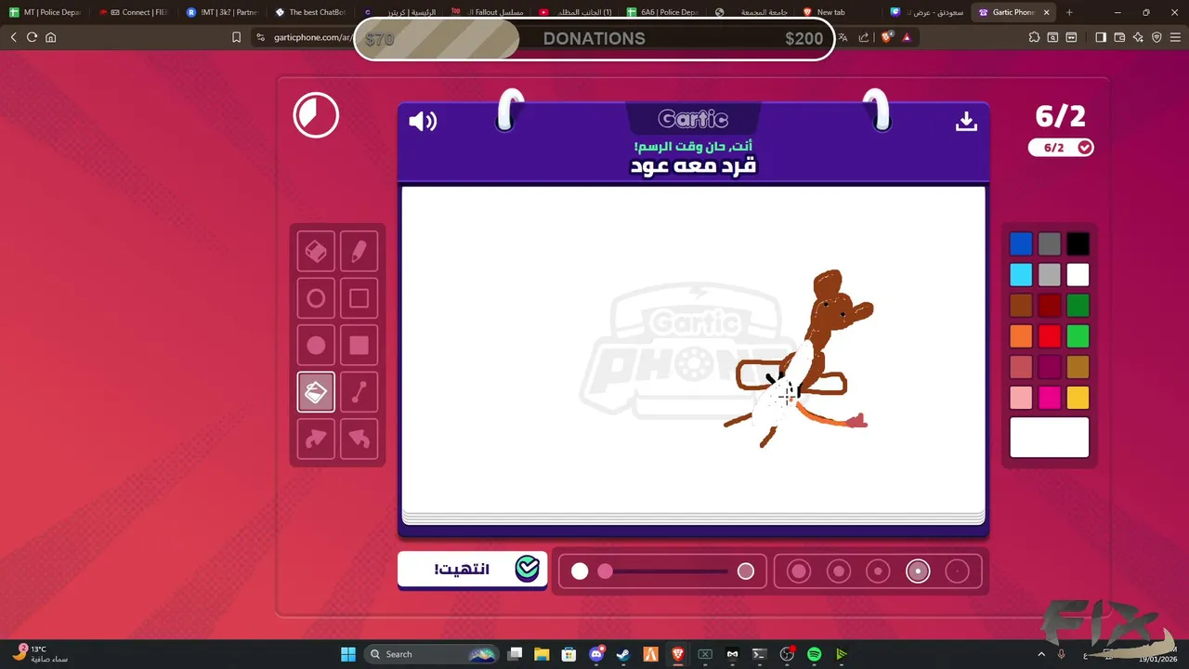Pick the dark gray color swatch

1049,243
